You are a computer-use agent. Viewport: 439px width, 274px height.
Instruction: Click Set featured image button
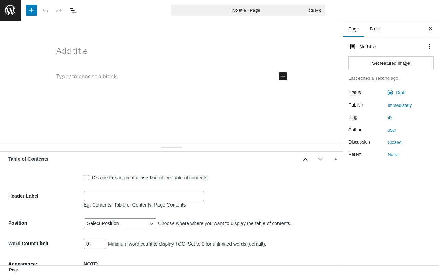391,63
